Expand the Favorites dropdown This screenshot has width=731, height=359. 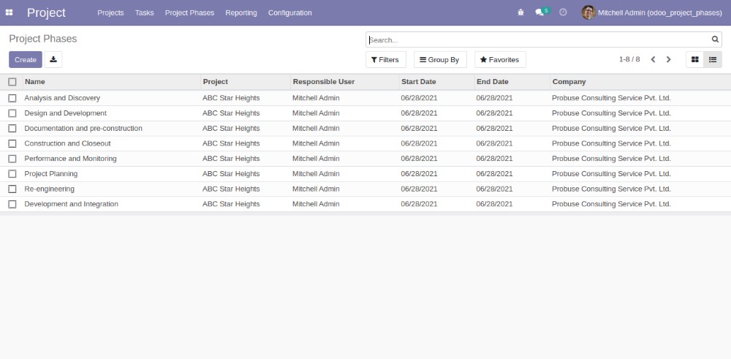click(500, 59)
